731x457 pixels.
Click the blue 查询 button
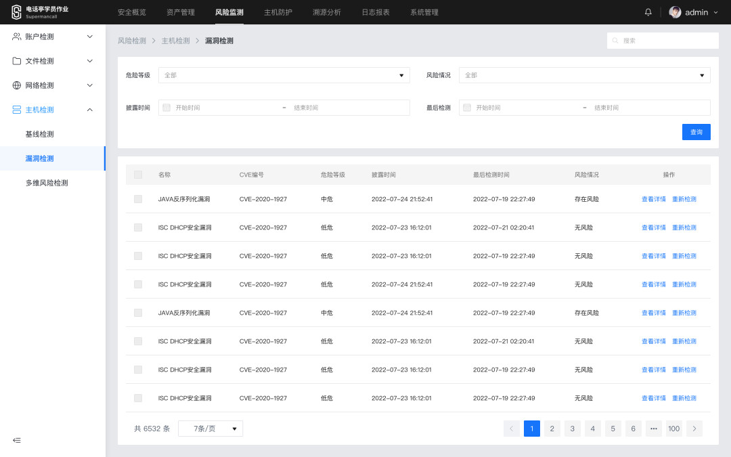click(x=696, y=132)
